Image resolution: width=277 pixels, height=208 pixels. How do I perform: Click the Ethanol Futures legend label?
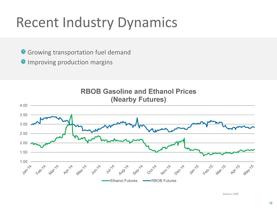pyautogui.click(x=124, y=181)
